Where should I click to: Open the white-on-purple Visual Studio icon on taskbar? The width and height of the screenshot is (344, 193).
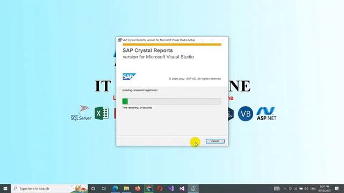click(x=182, y=188)
